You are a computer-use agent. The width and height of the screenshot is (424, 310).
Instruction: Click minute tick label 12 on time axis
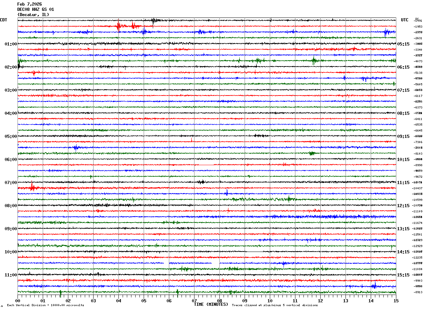[x=320, y=301]
